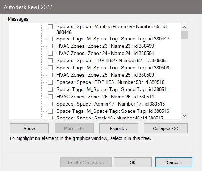Select text 'Meeting Room 69 - Number 69'

[x=127, y=26]
